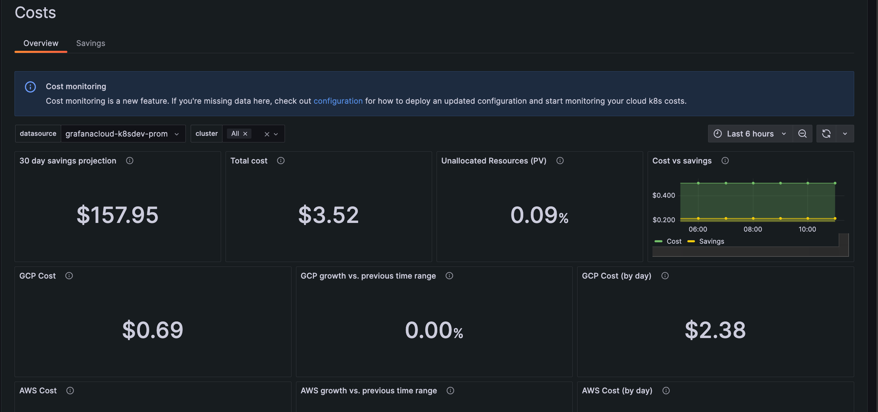Click the $0.69 GCP cost value

(x=153, y=330)
